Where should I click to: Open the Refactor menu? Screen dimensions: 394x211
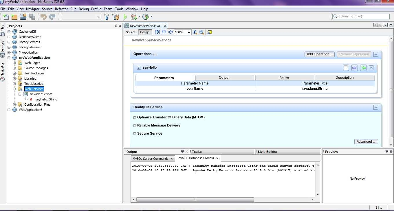61,9
